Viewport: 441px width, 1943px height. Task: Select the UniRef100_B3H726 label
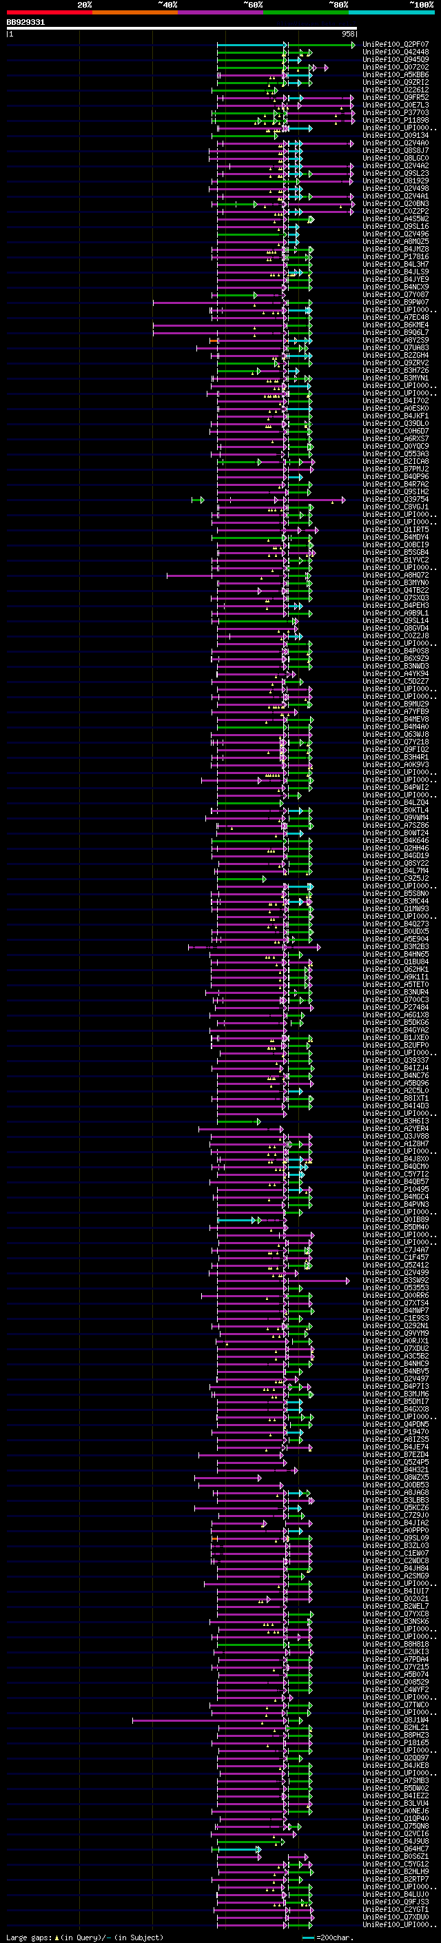[x=395, y=370]
